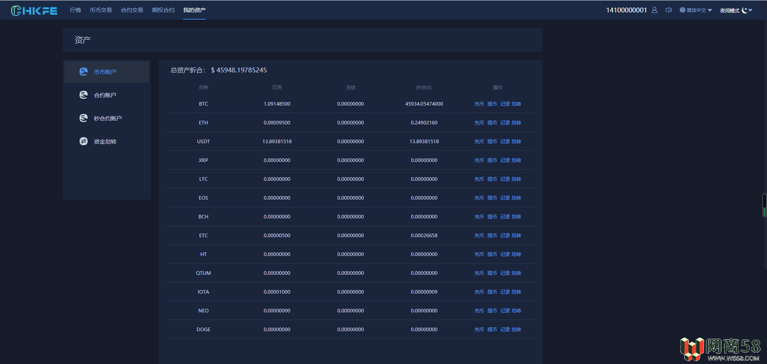This screenshot has height=364, width=767.
Task: Open 记录 for BTC row
Action: (x=505, y=104)
